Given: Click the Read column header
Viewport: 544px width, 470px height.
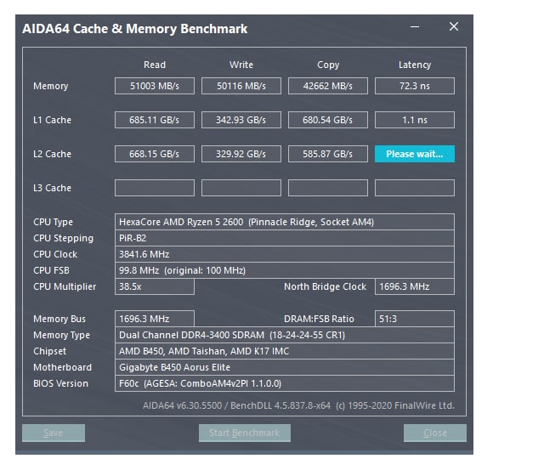Looking at the screenshot, I should coord(155,65).
